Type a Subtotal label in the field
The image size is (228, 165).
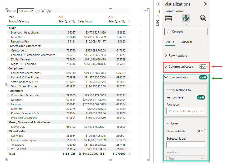pyautogui.click(x=186, y=144)
